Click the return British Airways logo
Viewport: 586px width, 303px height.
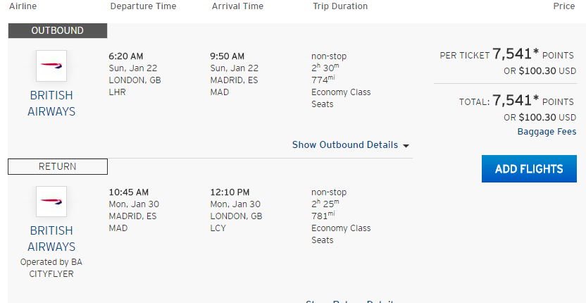coord(51,202)
